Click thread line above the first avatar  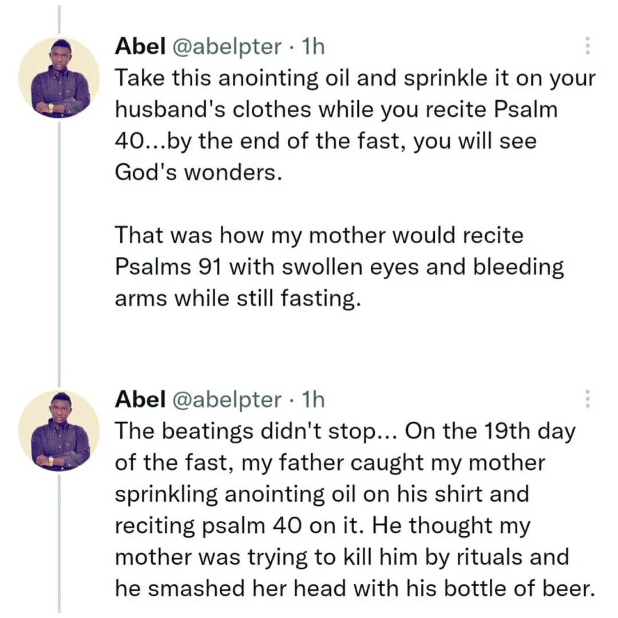[59, 20]
